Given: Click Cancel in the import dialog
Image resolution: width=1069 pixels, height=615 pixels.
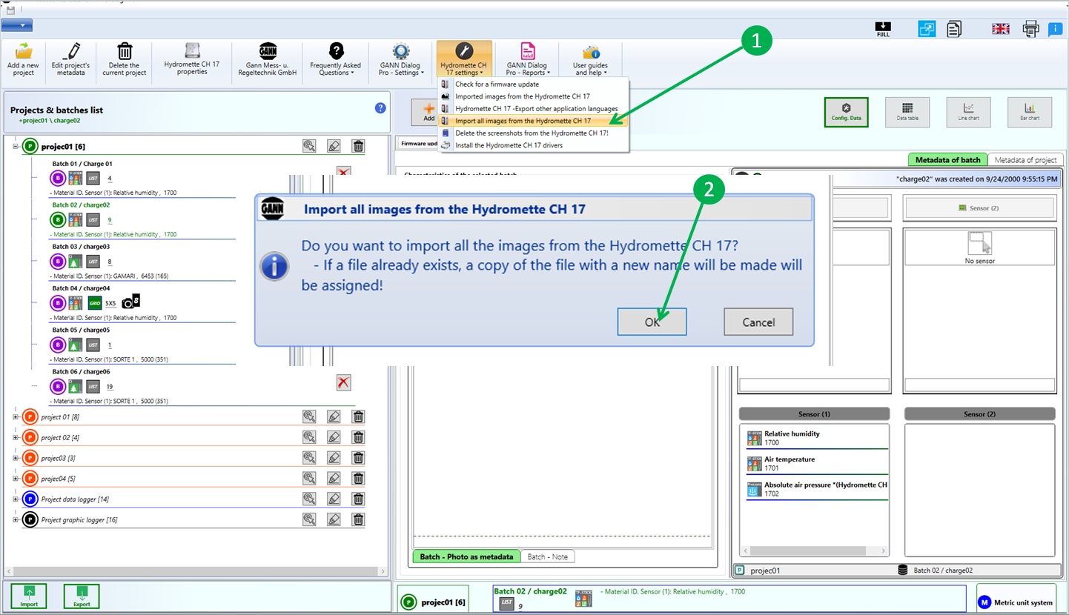Looking at the screenshot, I should [x=758, y=322].
